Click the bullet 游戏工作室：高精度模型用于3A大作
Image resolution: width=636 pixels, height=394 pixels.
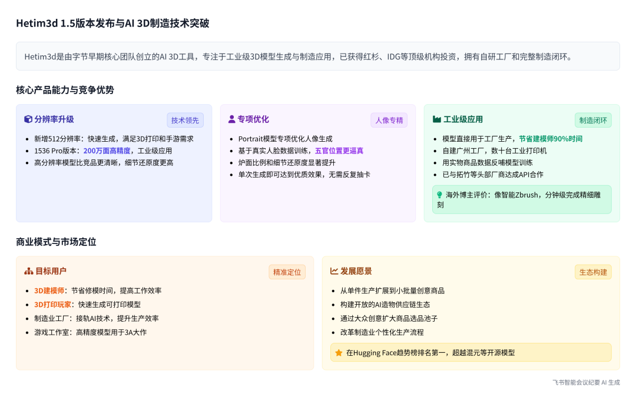91,332
